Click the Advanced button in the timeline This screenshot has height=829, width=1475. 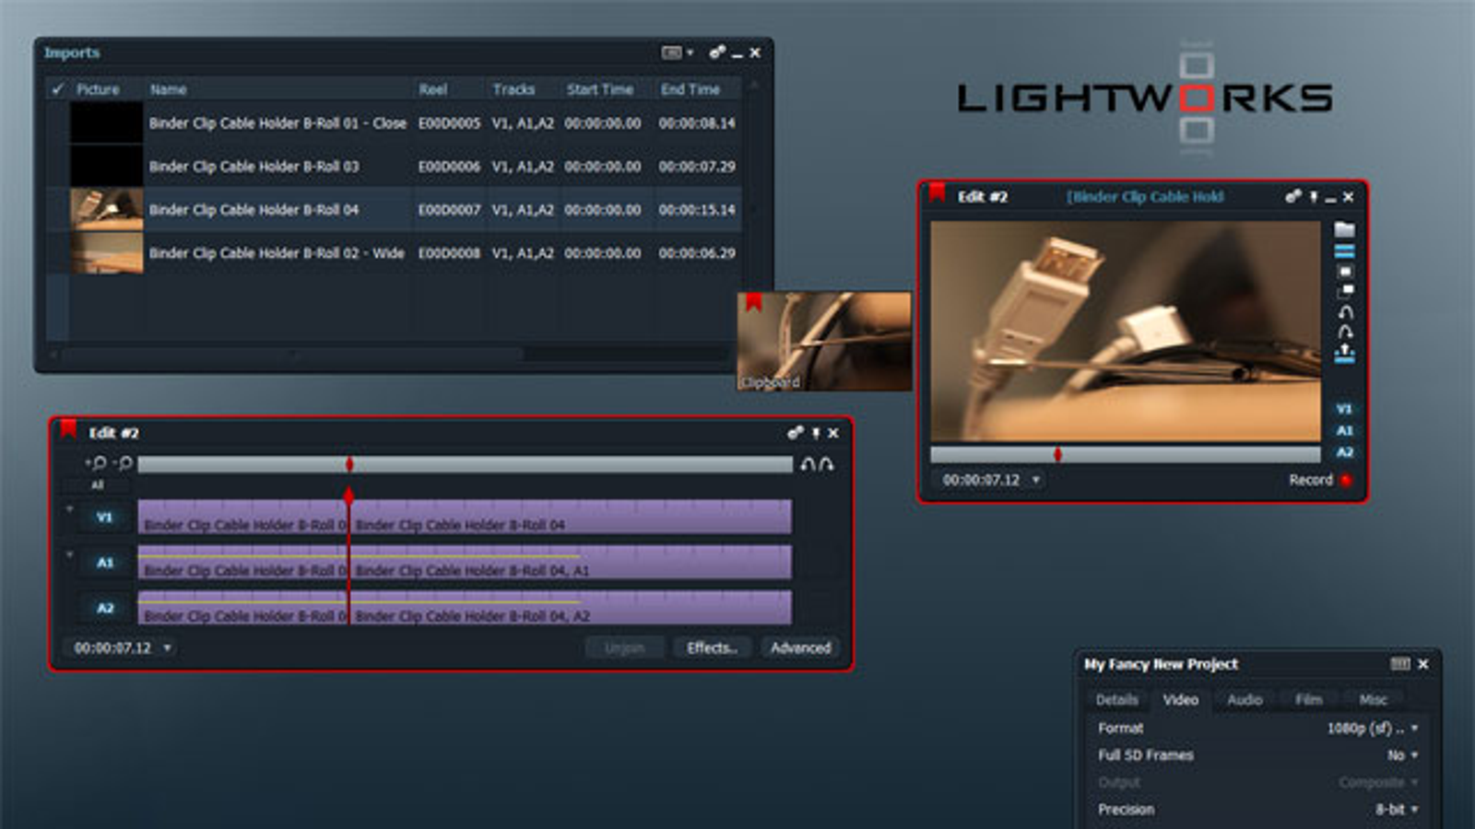coord(800,648)
